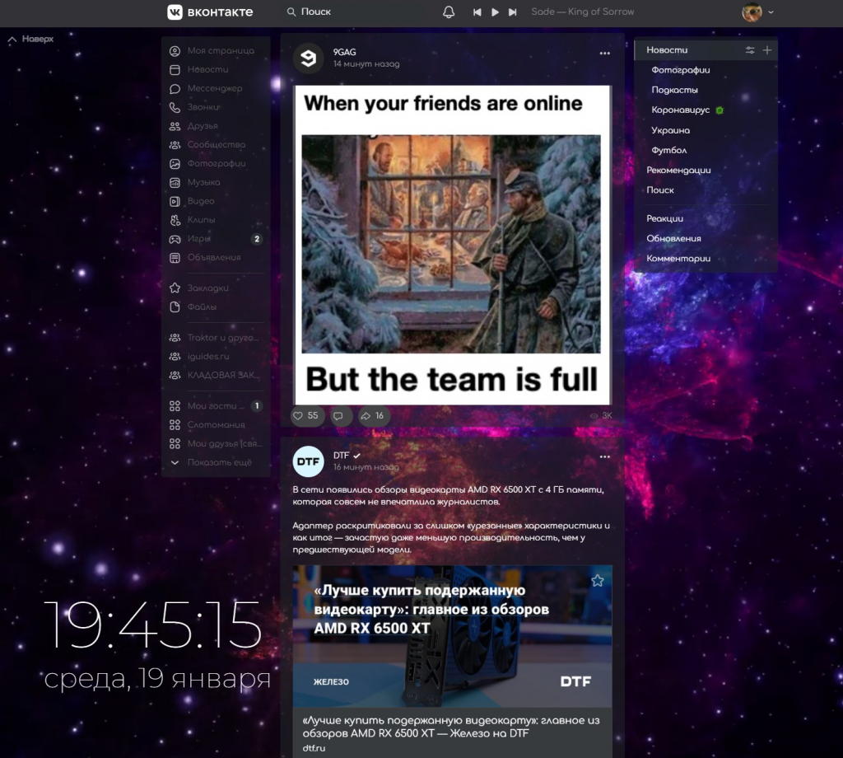Play the Sade track
The width and height of the screenshot is (843, 758).
click(x=495, y=12)
